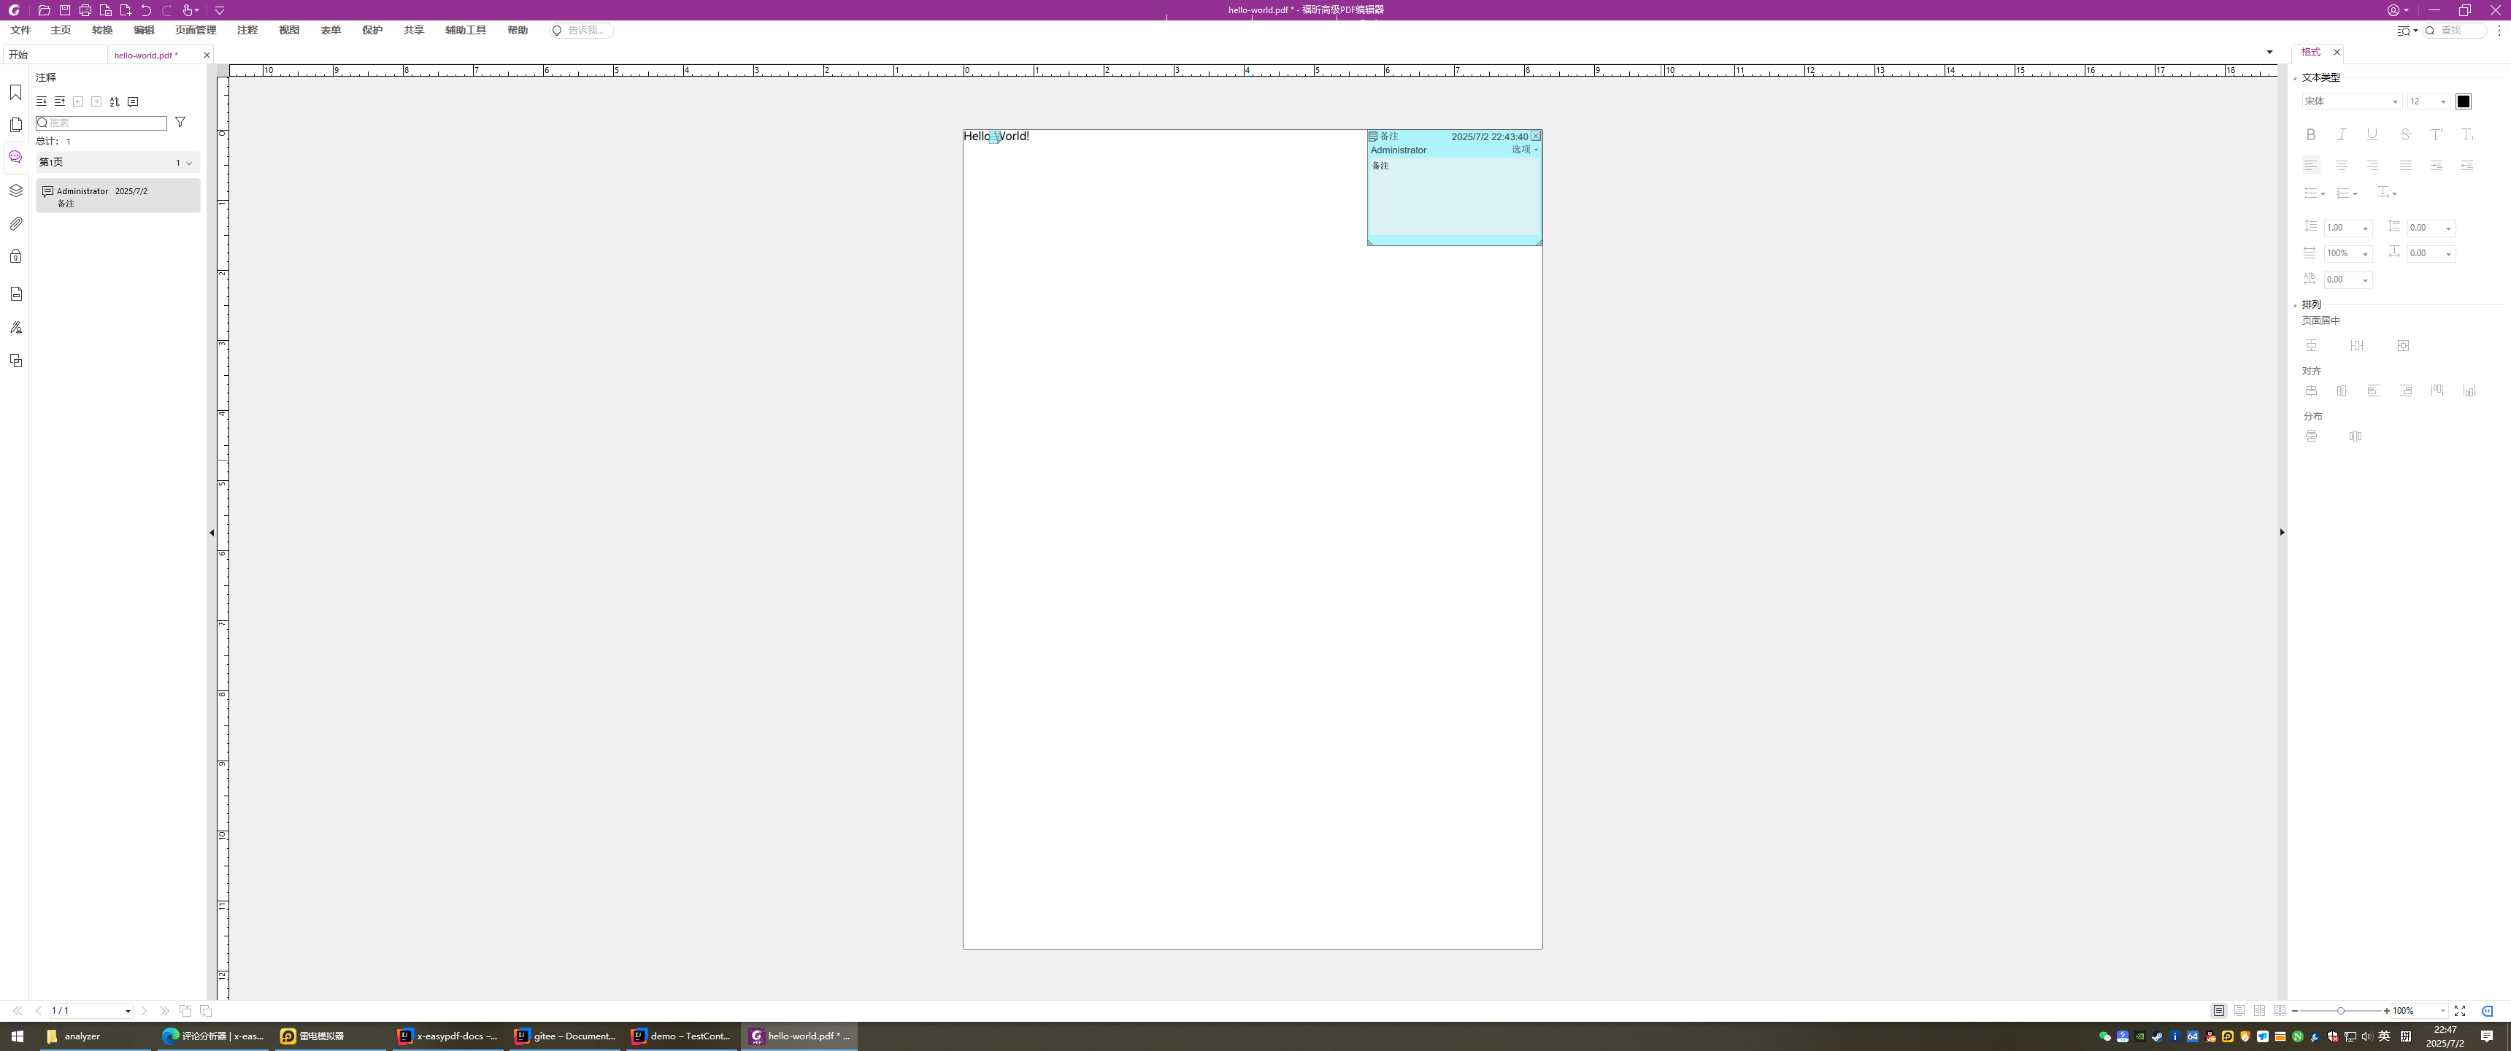Screen dimensions: 2511x1051
Task: Adjust the zoom slider handle
Action: (2340, 1011)
